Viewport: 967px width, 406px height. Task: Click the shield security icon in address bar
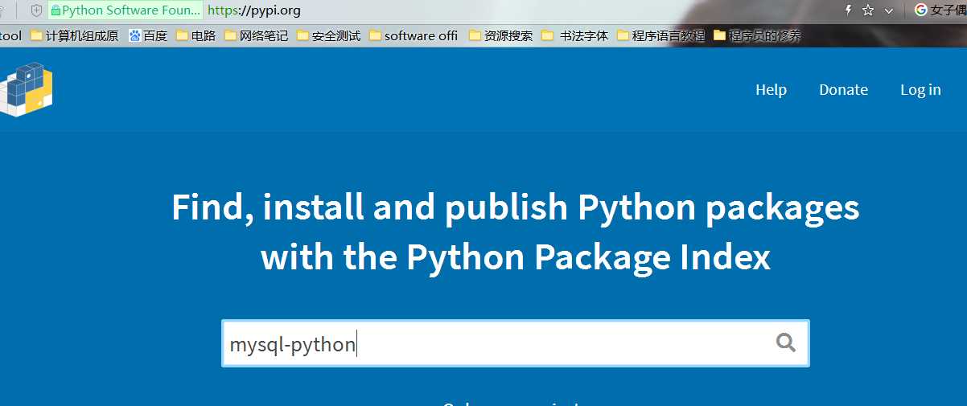tap(36, 10)
